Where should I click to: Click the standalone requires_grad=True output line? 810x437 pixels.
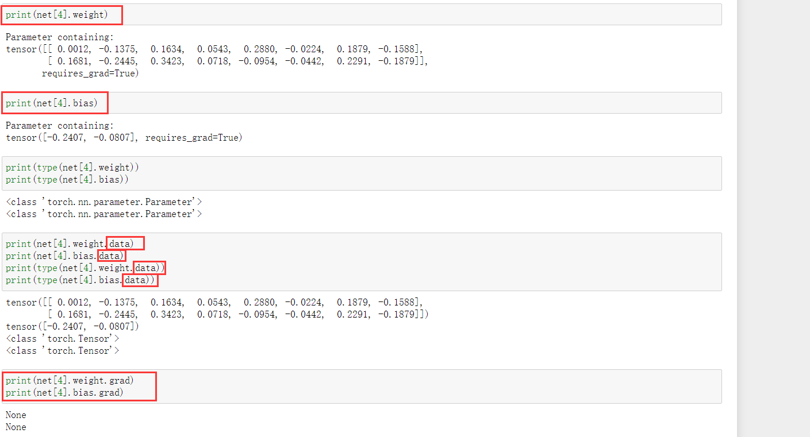[90, 73]
